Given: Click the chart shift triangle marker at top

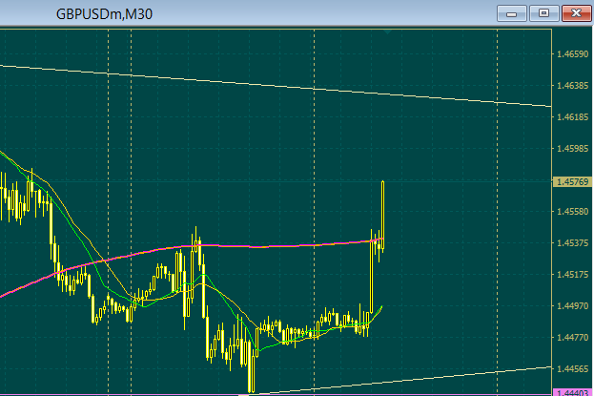Looking at the screenshot, I should click(x=387, y=31).
